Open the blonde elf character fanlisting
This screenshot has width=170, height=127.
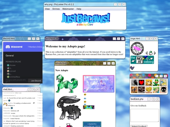pyautogui.click(x=149, y=82)
